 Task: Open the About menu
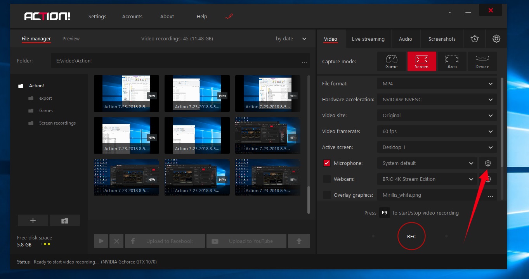[167, 17]
